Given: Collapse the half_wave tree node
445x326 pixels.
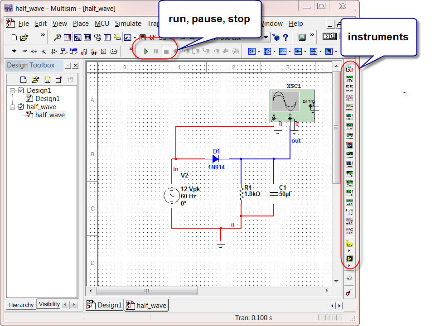Looking at the screenshot, I should (13, 107).
